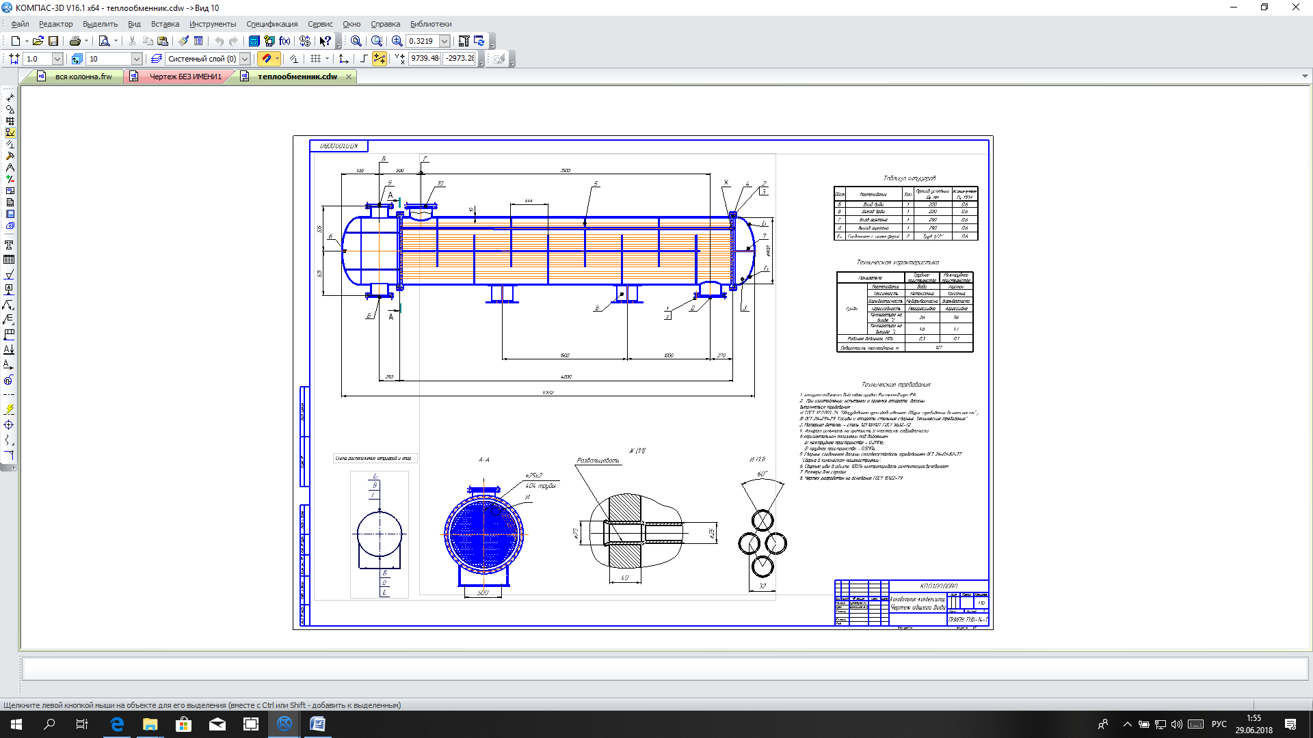Expand zoom scale 0.3219 dropdown
The image size is (1313, 738).
445,41
